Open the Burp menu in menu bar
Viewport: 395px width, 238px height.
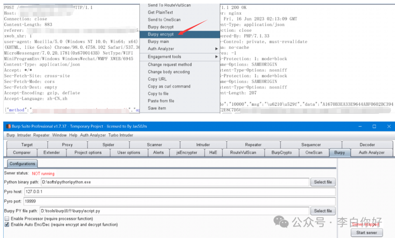11,135
